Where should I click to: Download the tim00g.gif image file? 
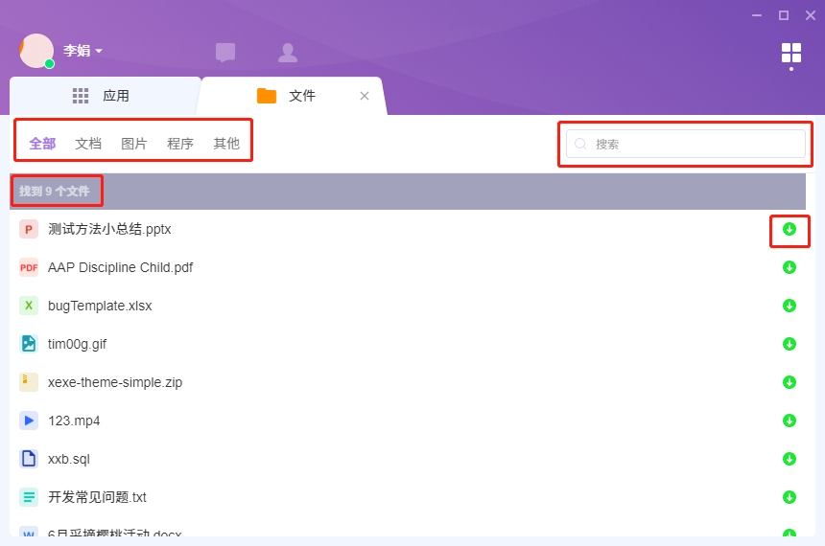[790, 344]
